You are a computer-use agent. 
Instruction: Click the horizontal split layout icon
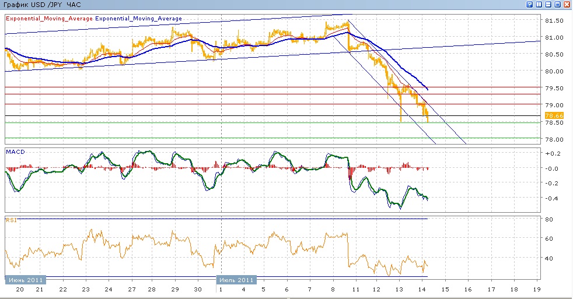click(x=548, y=5)
